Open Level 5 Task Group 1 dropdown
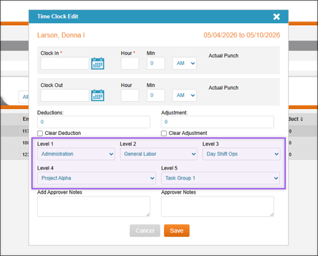The height and width of the screenshot is (256, 318). coord(221,178)
